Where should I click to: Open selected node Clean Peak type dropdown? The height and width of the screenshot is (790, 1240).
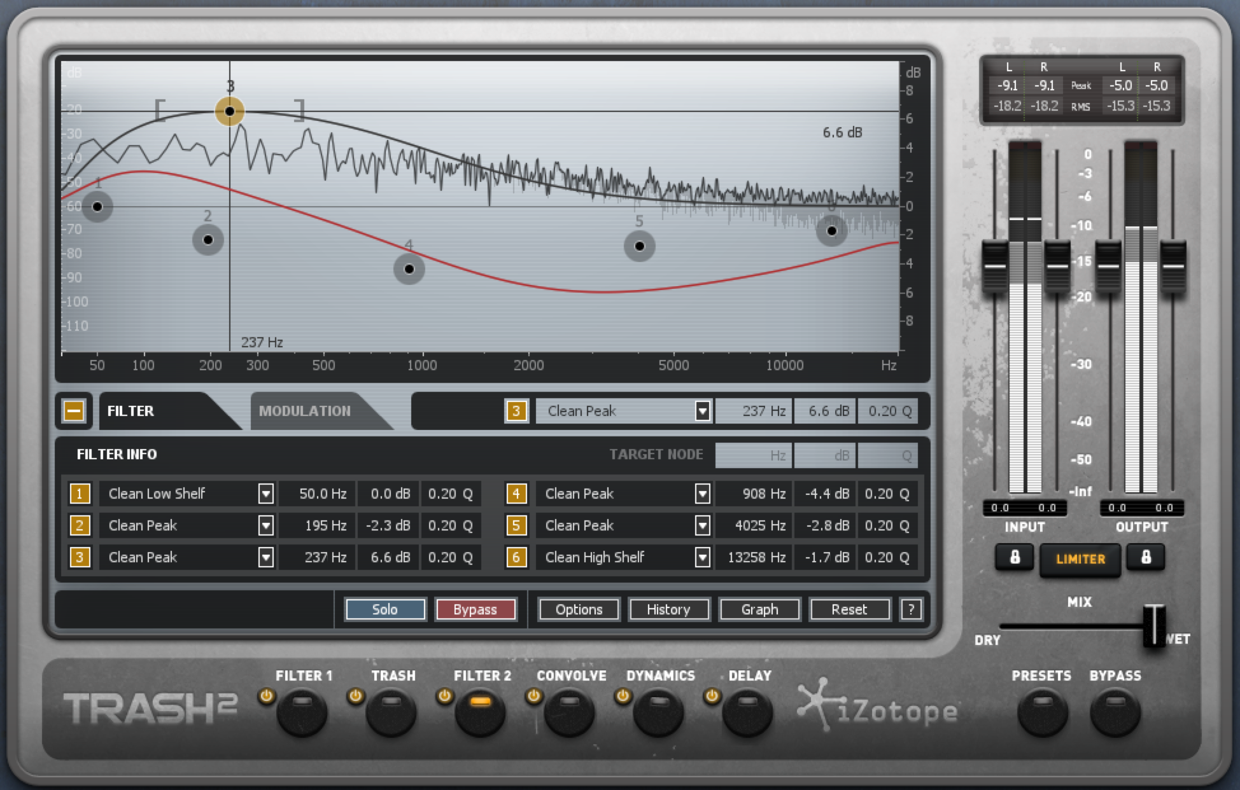click(x=702, y=412)
